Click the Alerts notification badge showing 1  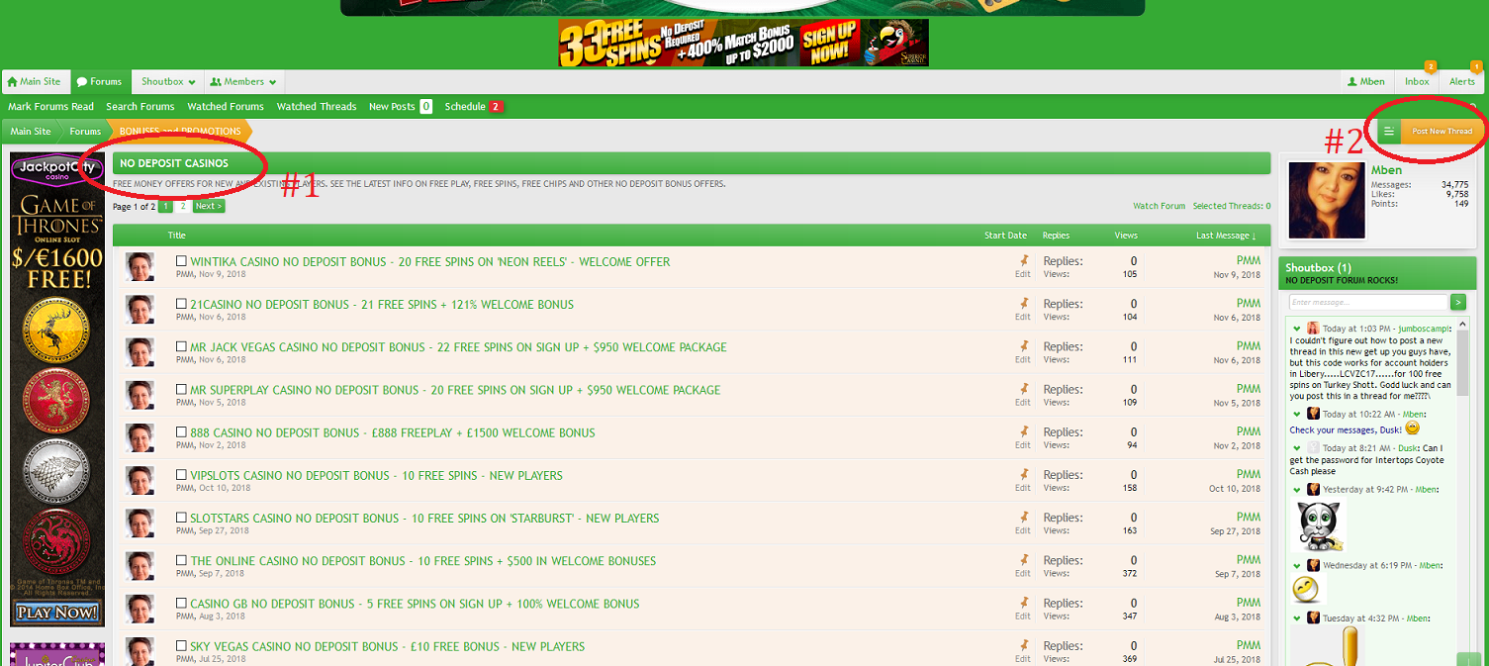(1476, 66)
